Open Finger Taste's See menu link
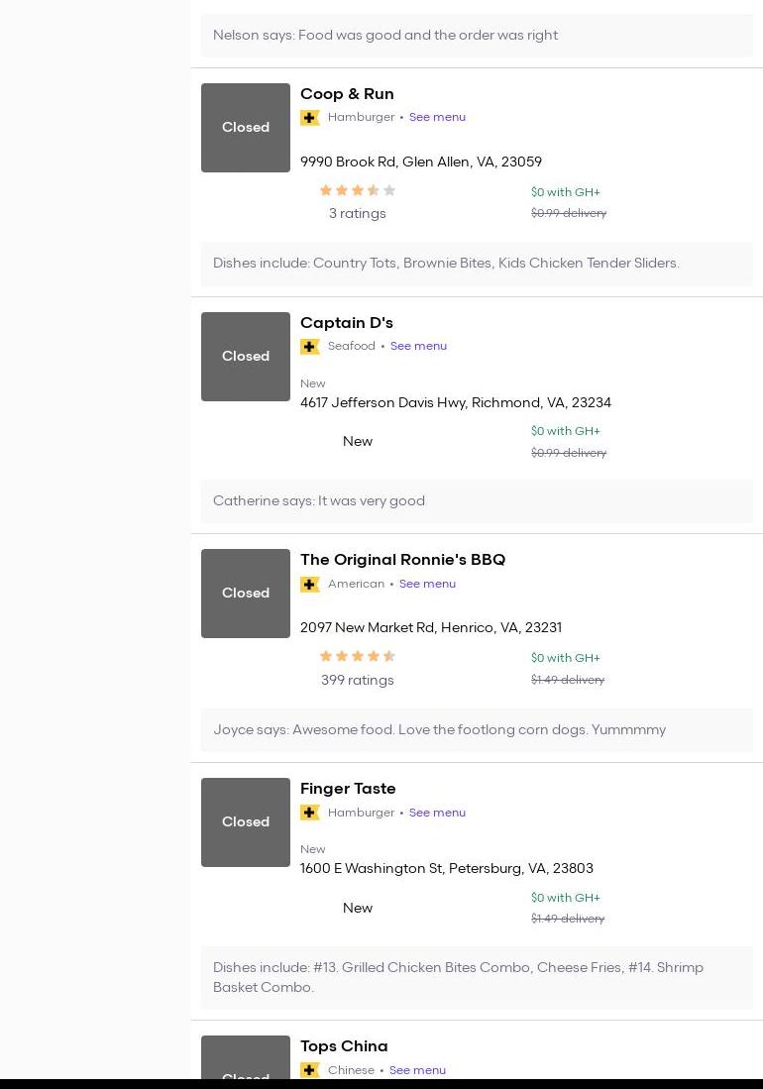This screenshot has width=763, height=1089. (437, 813)
